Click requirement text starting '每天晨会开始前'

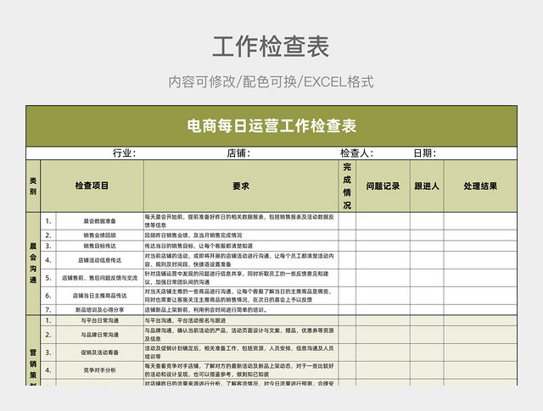point(239,221)
